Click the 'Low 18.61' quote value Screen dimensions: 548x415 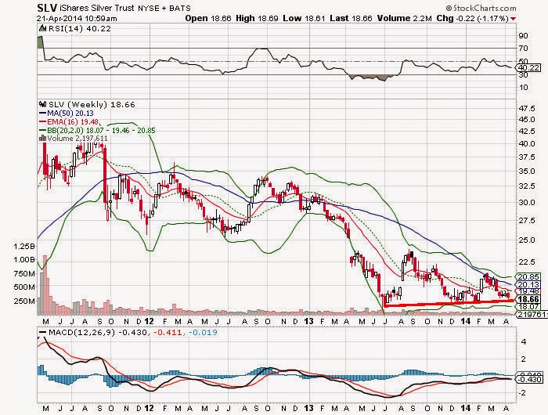[x=304, y=19]
